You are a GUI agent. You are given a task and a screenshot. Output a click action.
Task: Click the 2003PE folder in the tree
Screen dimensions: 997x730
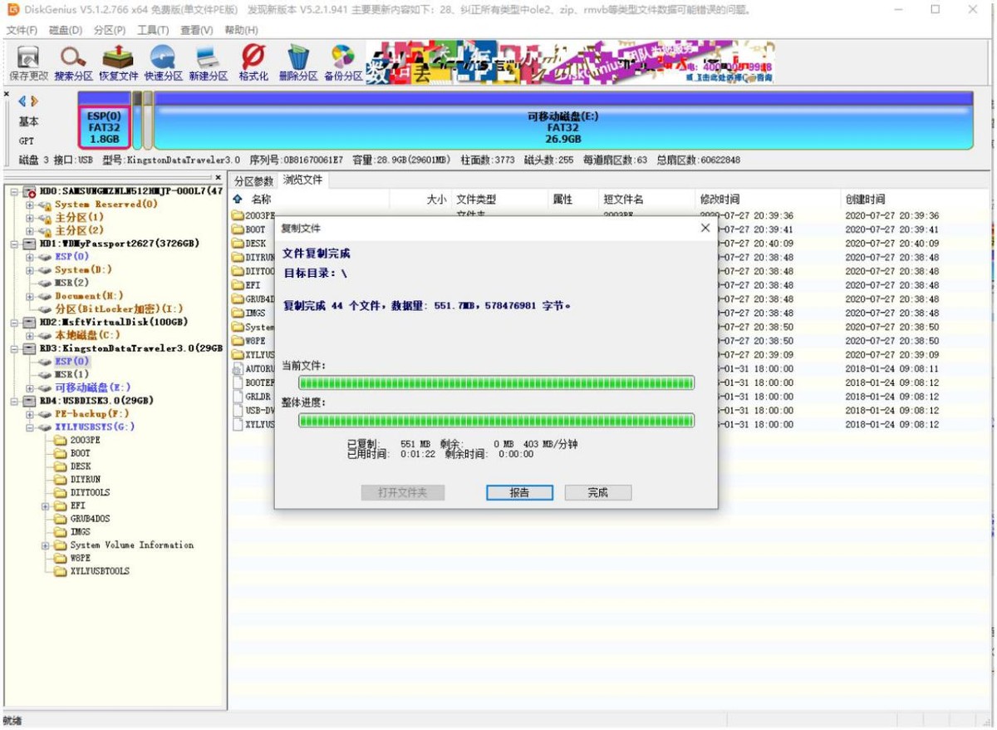click(x=85, y=440)
